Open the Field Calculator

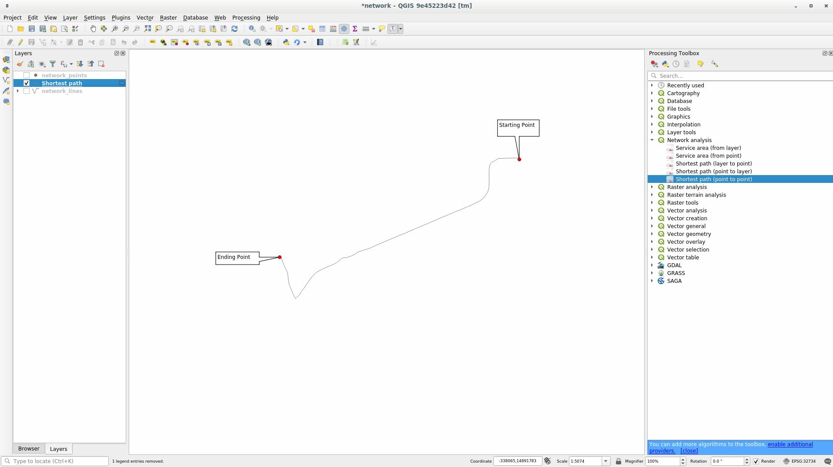[x=333, y=29]
